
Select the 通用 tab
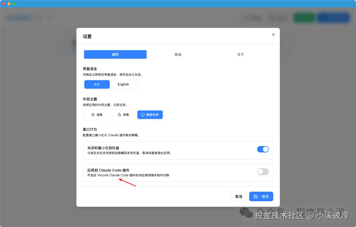(x=115, y=54)
